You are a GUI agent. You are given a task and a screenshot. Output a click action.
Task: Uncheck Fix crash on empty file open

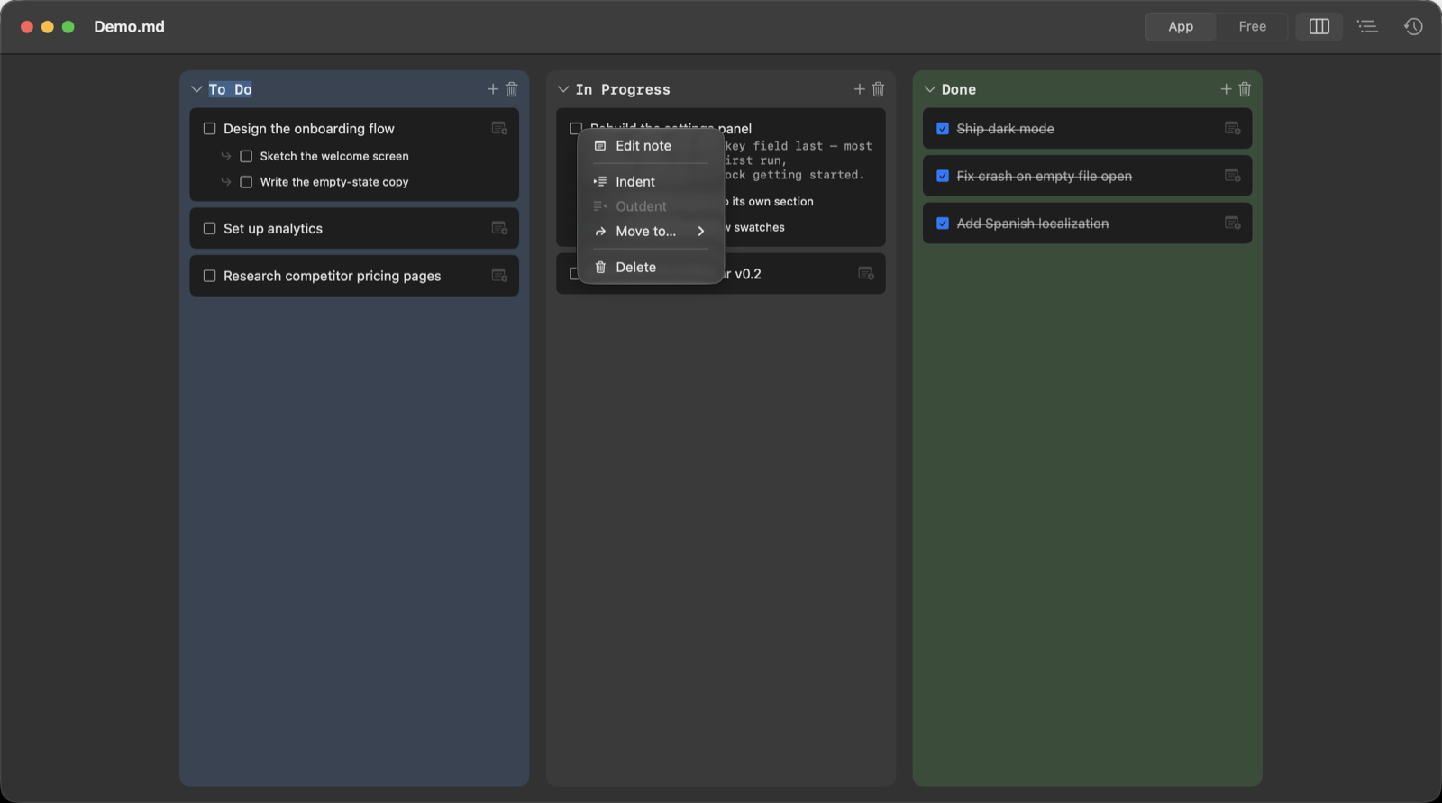943,176
